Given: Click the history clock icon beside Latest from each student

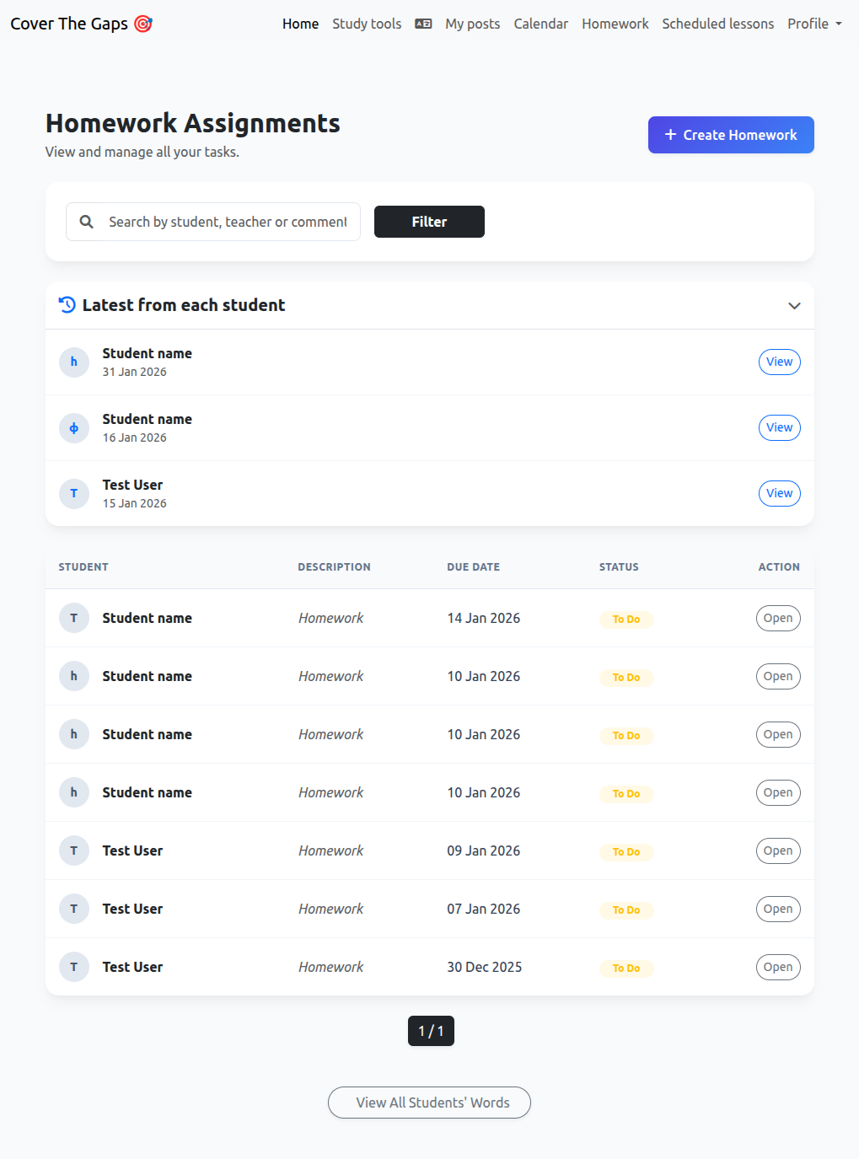Looking at the screenshot, I should pyautogui.click(x=67, y=304).
